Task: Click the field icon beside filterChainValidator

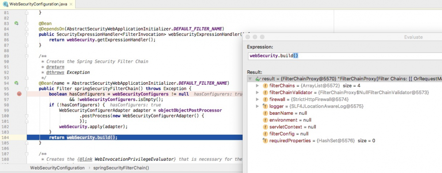Action: [x=265, y=93]
